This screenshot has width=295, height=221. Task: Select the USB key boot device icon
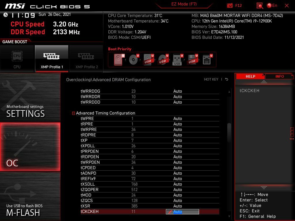(x=177, y=60)
